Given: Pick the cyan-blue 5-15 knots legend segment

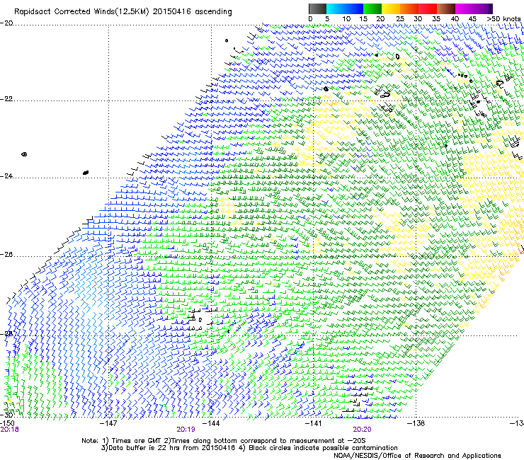Looking at the screenshot, I should click(x=345, y=8).
